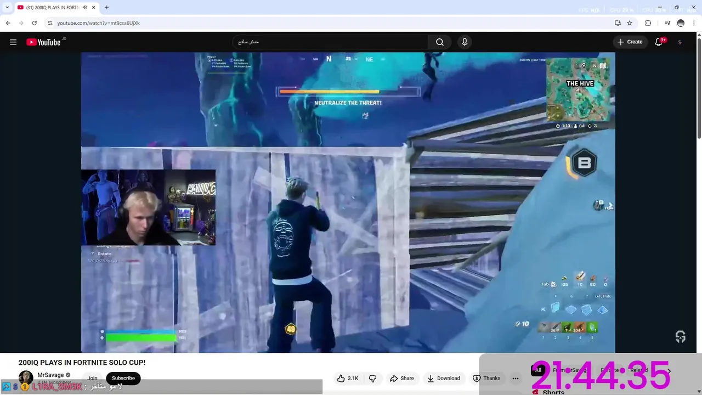
Task: Go back in browser history
Action: (8, 23)
